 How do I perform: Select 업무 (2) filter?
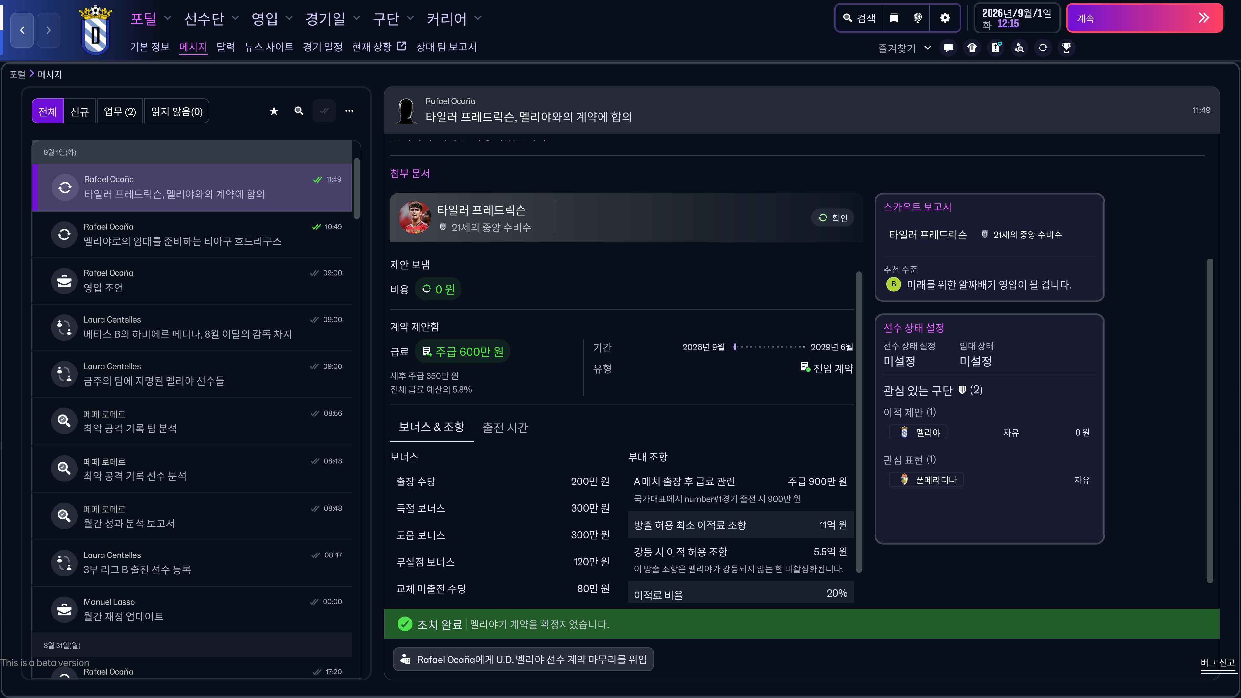point(120,111)
